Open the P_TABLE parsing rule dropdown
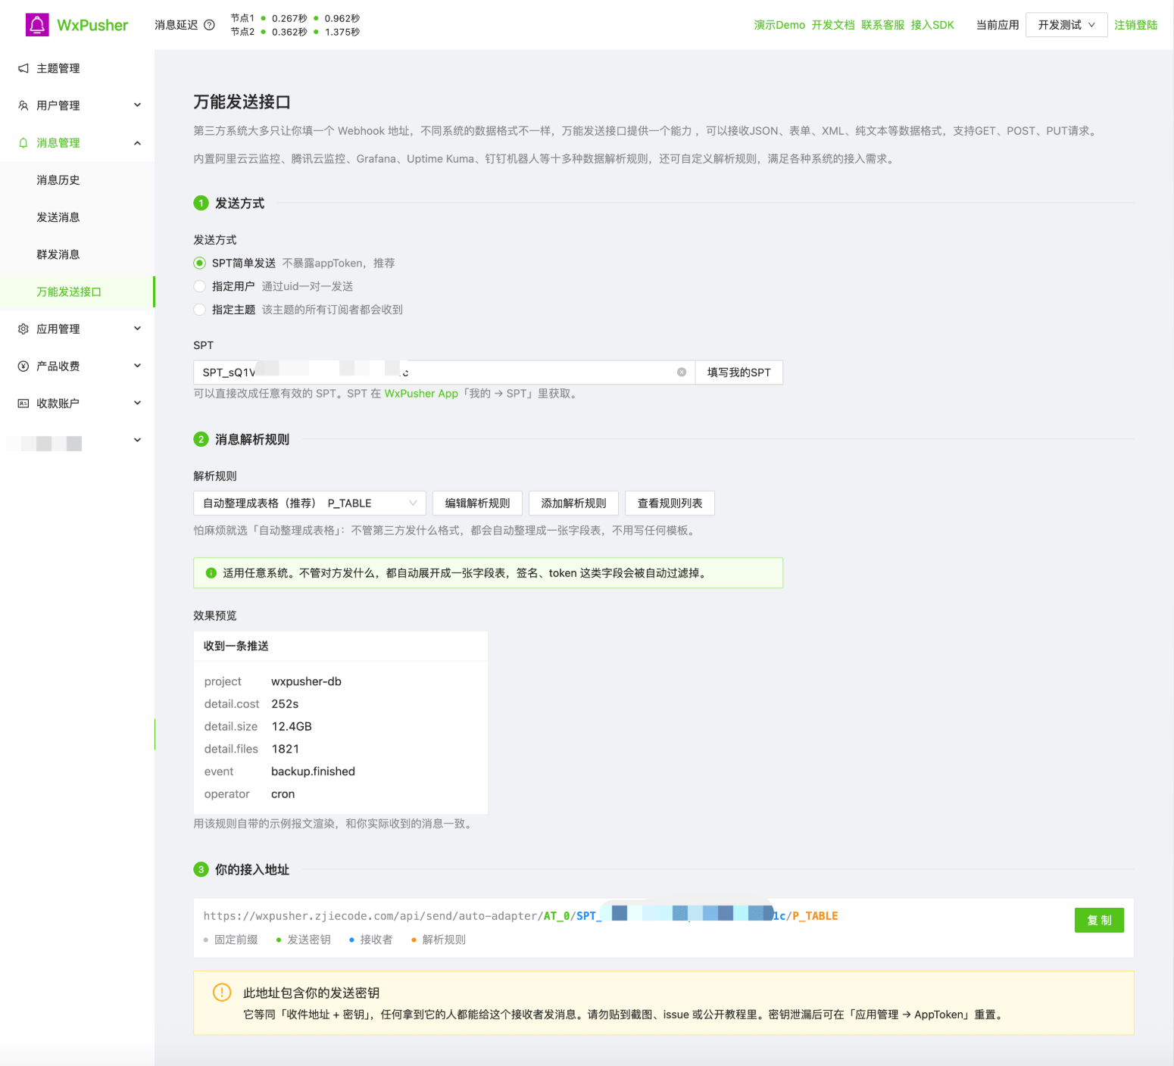The width and height of the screenshot is (1174, 1066). [x=310, y=503]
